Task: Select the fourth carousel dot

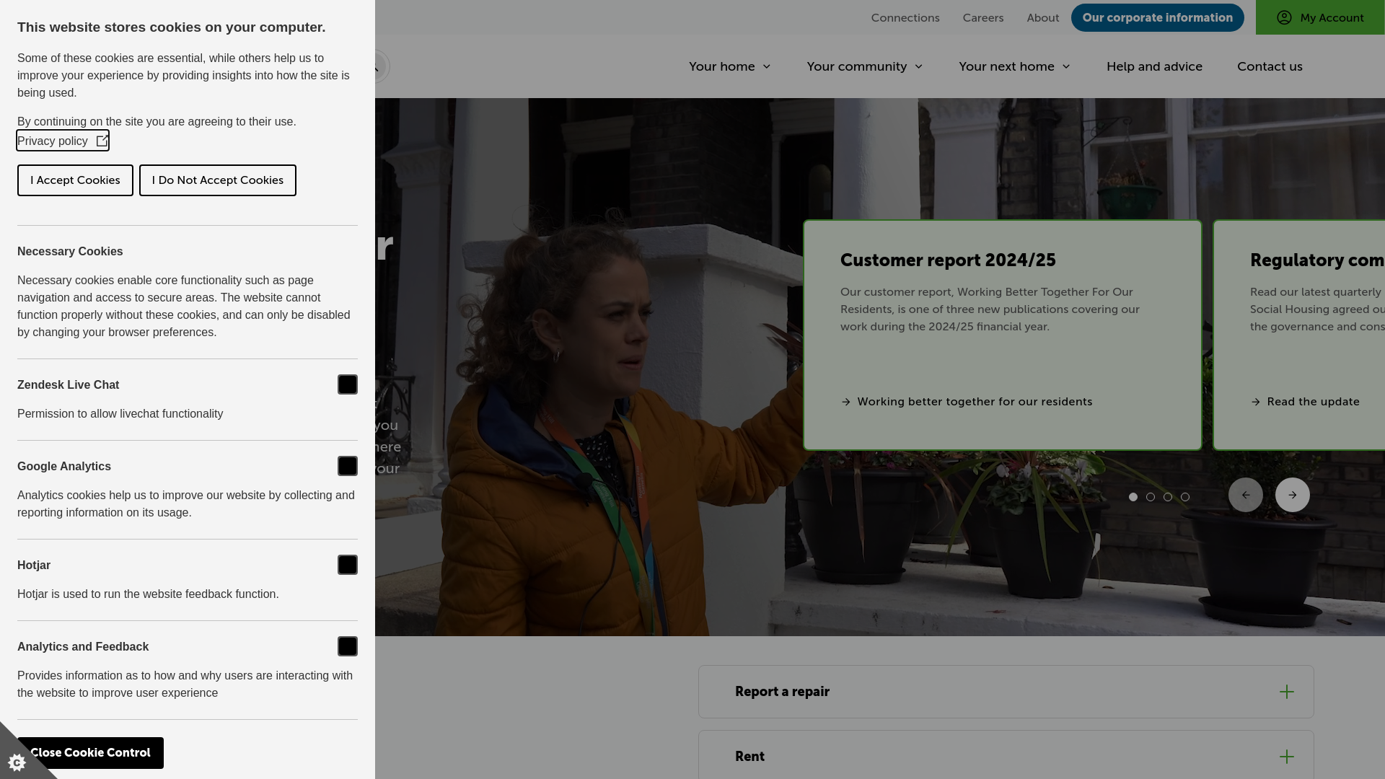Action: click(1185, 497)
